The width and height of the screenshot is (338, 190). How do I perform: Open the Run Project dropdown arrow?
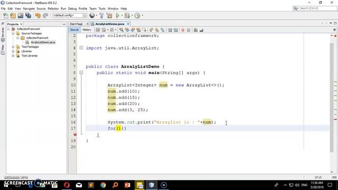122,15
